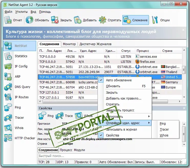Select the Соединения tab
Screen dimensions: 190x168
point(49,44)
